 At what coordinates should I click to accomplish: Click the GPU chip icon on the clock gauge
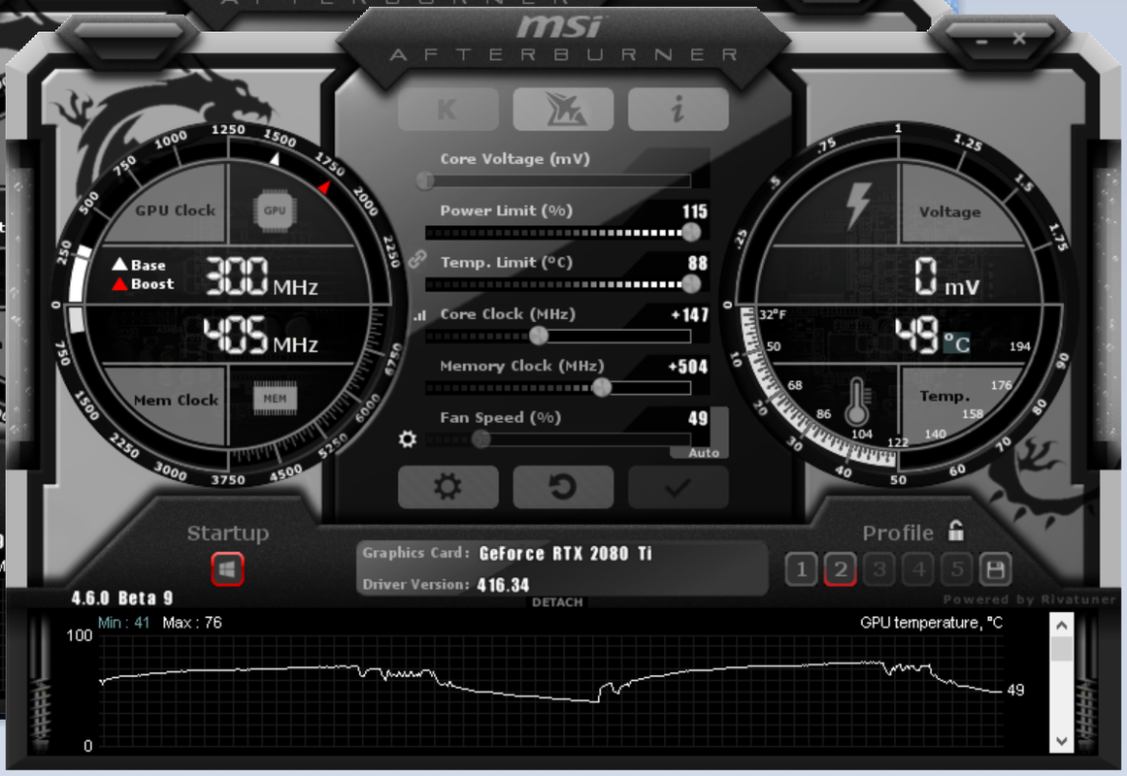[x=275, y=210]
